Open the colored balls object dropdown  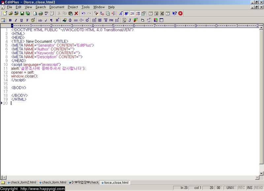(x=136, y=20)
